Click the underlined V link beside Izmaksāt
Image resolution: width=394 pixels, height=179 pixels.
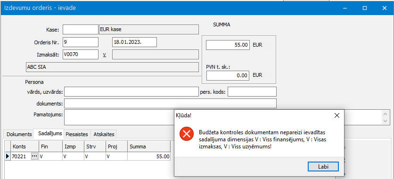(105, 55)
